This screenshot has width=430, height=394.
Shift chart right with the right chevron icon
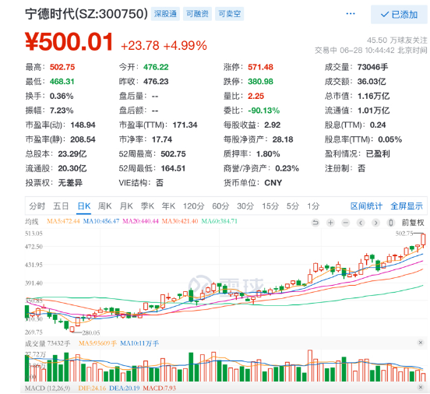click(x=375, y=223)
